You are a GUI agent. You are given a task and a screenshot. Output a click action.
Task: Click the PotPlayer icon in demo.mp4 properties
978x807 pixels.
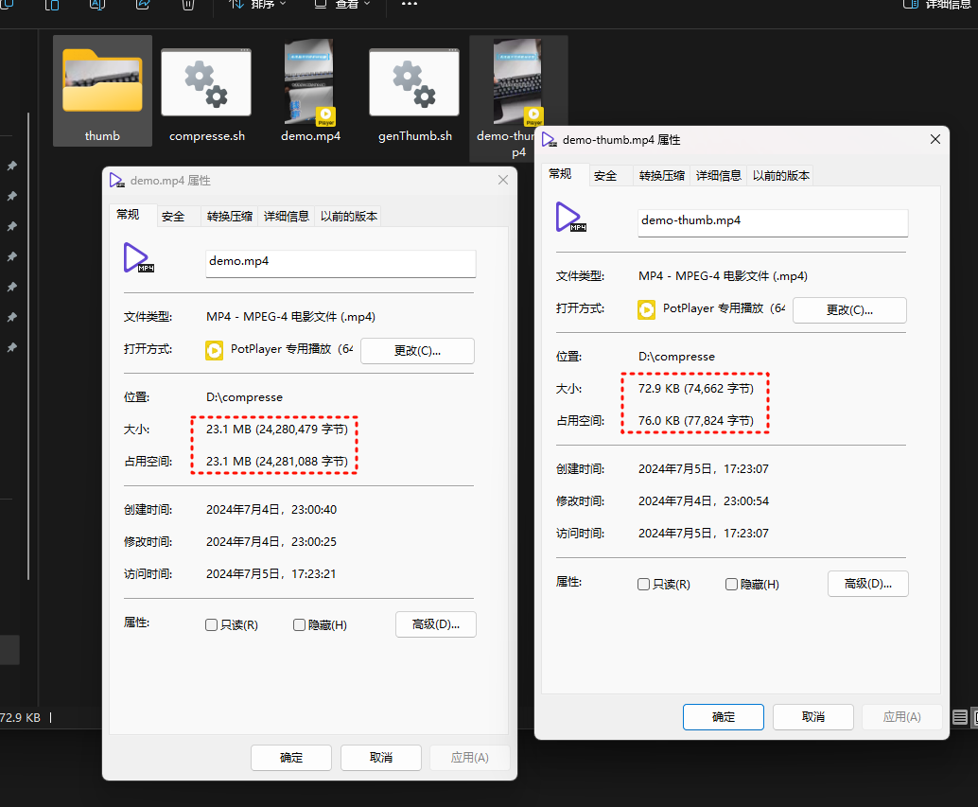214,350
